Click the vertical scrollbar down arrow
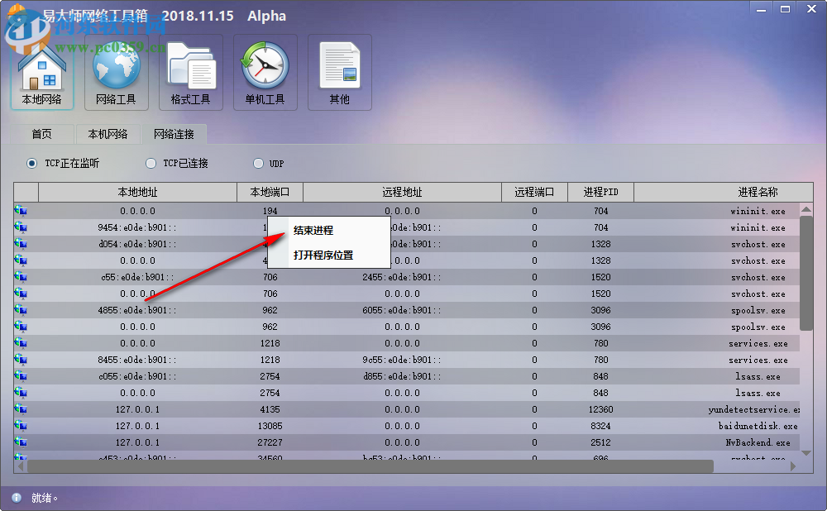This screenshot has width=827, height=511. pyautogui.click(x=805, y=453)
